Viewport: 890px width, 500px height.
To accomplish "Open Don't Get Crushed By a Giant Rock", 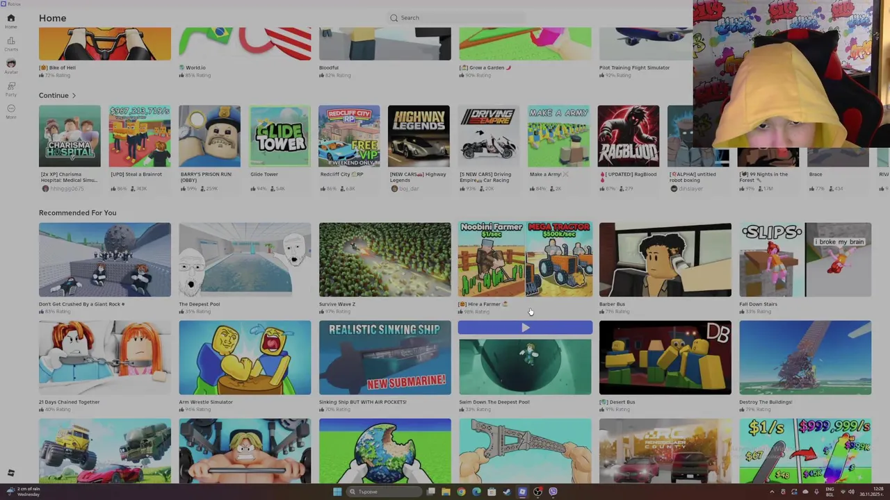I will [x=104, y=260].
